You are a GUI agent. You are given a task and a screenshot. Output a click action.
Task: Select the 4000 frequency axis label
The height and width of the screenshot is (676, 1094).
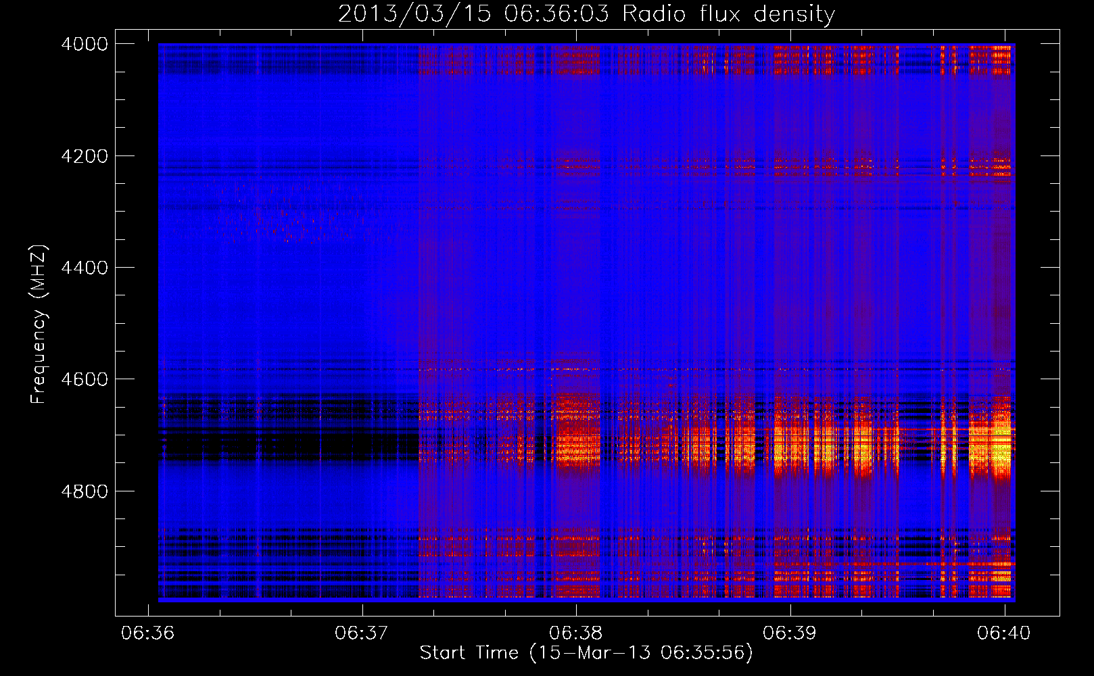coord(85,44)
